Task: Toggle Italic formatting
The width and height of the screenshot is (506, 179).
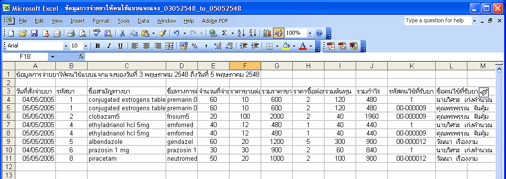Action: point(109,46)
